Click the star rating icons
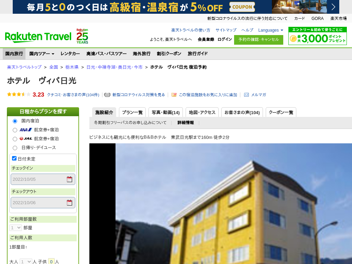The width and height of the screenshot is (352, 264). click(19, 95)
